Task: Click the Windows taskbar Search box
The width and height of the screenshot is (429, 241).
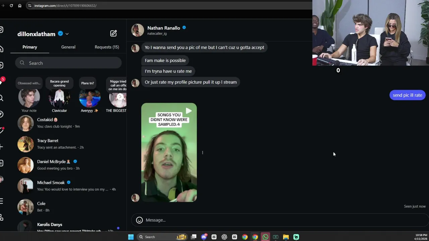Action: tap(163, 237)
